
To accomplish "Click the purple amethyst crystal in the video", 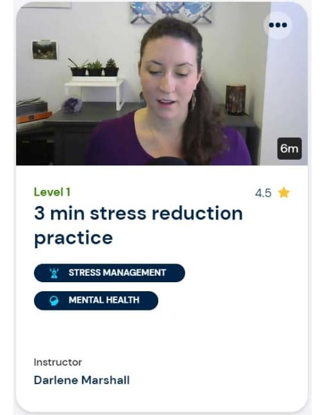I will [72, 105].
